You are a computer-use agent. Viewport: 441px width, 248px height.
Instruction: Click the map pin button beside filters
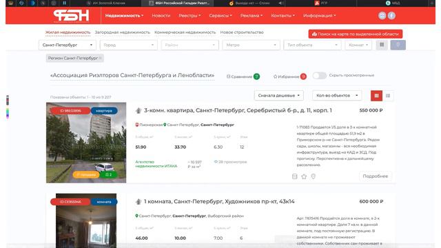398,45
